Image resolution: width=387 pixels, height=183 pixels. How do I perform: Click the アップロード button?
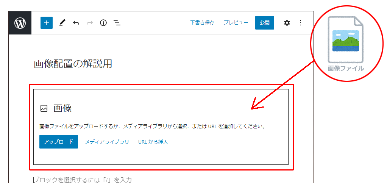(59, 142)
